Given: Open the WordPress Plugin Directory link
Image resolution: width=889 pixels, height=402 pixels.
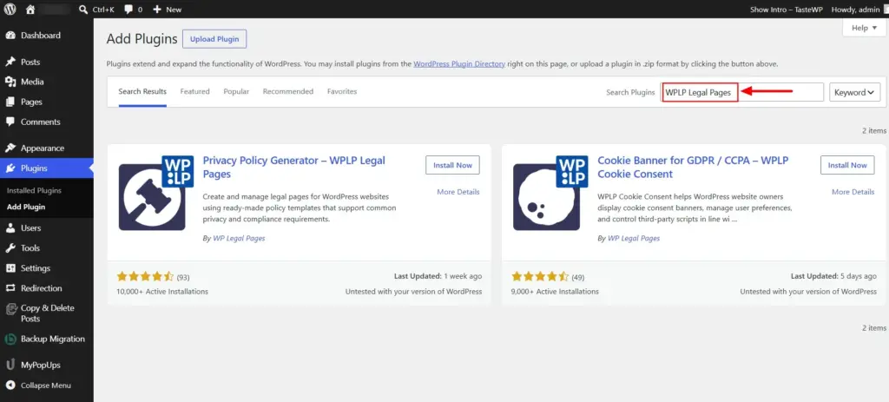Looking at the screenshot, I should click(459, 64).
